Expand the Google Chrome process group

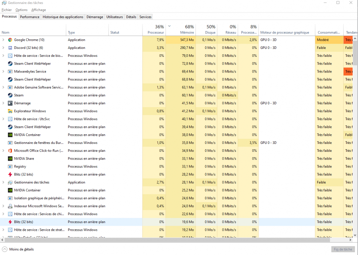coord(4,40)
